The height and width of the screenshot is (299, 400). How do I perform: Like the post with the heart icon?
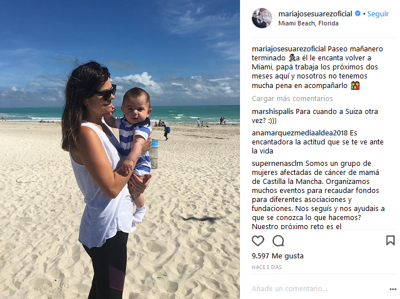(x=258, y=241)
